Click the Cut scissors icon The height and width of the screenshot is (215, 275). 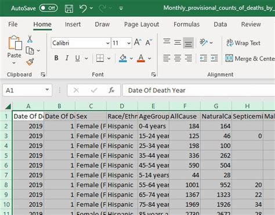30,39
